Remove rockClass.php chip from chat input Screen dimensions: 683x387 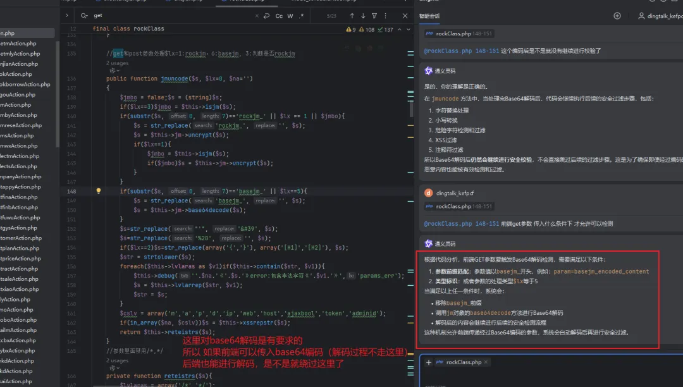[486, 362]
